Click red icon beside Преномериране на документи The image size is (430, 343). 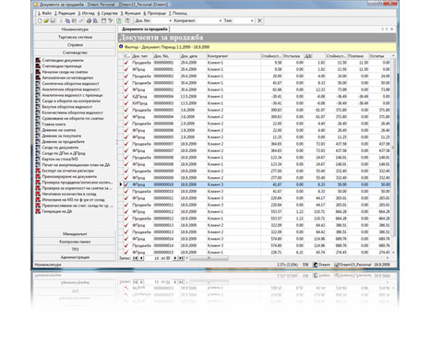tap(38, 176)
